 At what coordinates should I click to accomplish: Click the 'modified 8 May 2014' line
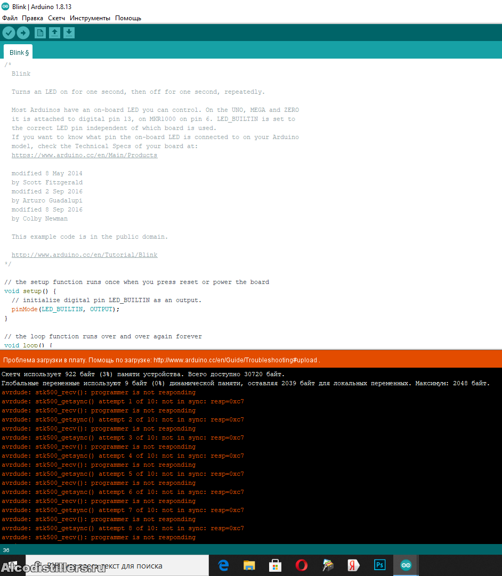pos(47,173)
